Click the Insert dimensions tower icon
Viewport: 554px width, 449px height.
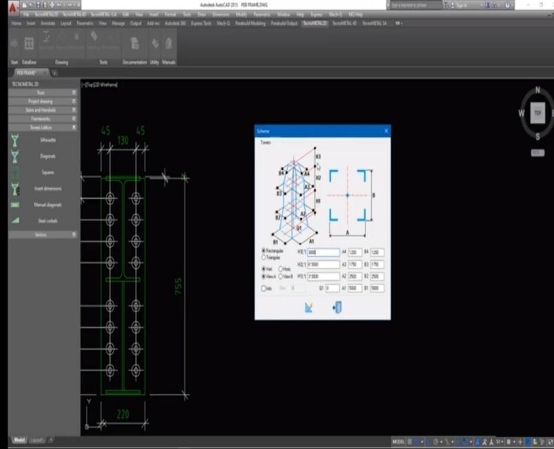[15, 189]
